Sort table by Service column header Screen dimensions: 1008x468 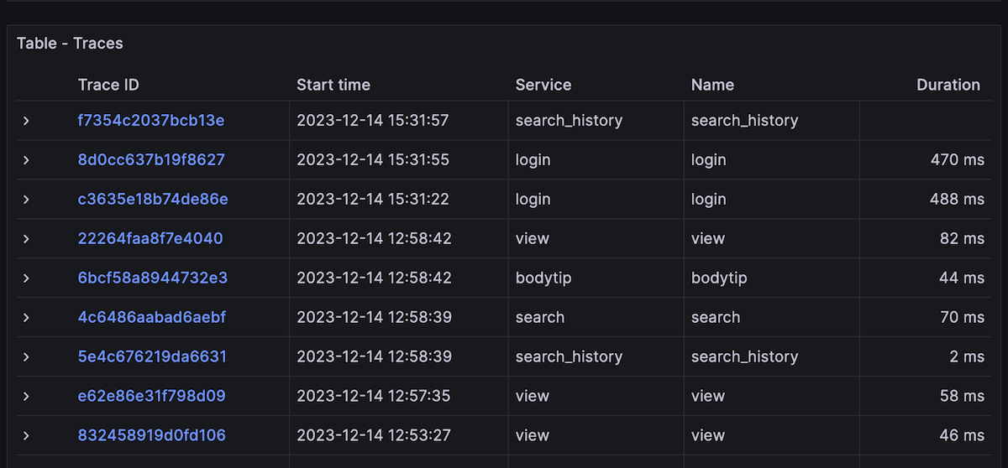543,85
